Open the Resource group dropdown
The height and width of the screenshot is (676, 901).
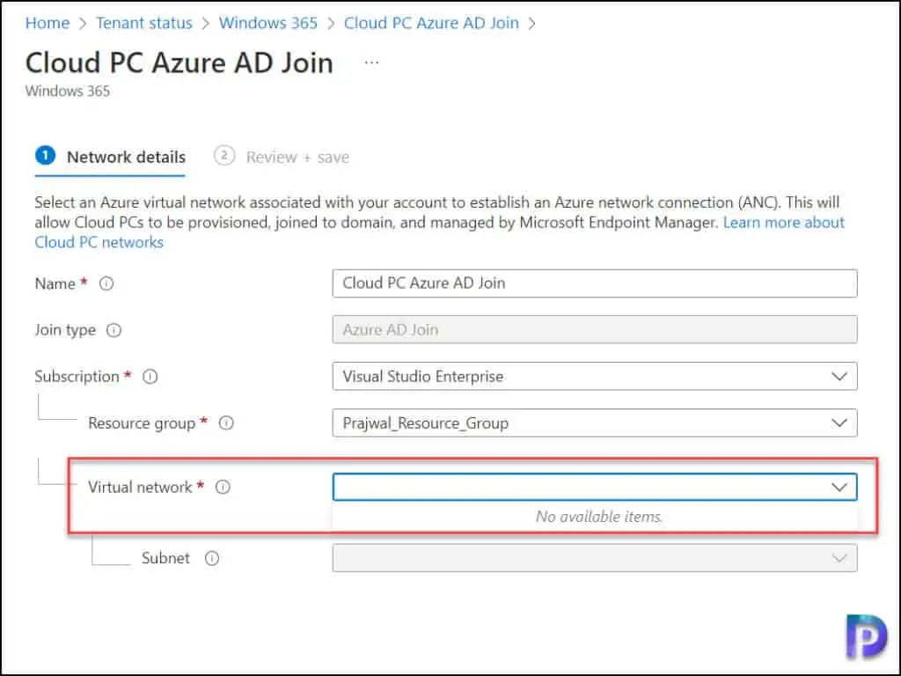coord(595,423)
